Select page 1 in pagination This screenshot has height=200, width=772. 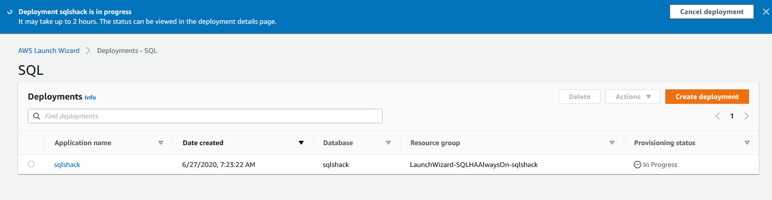pyautogui.click(x=732, y=116)
